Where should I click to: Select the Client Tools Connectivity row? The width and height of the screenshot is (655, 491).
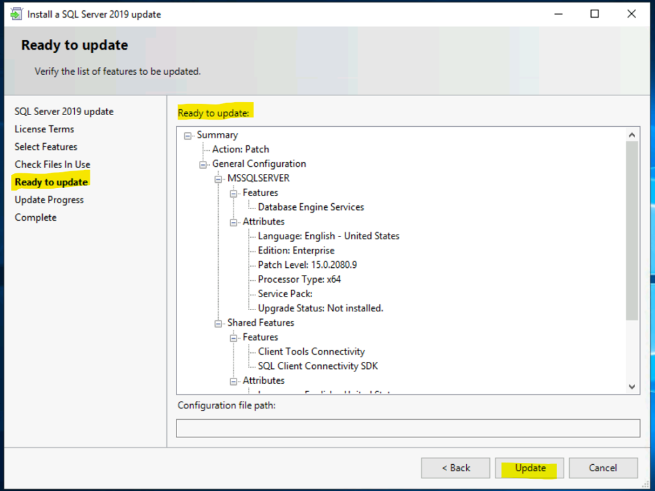tap(312, 352)
